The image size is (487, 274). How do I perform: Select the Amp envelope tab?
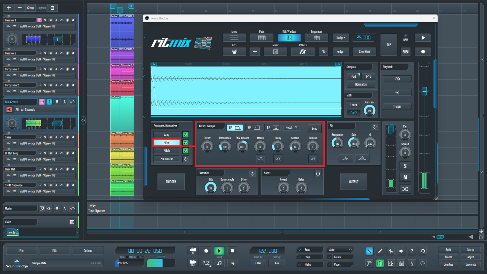tap(167, 134)
